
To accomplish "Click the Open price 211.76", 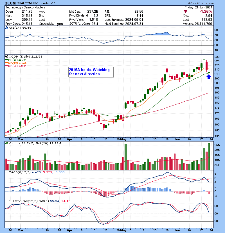I will point(27,12).
